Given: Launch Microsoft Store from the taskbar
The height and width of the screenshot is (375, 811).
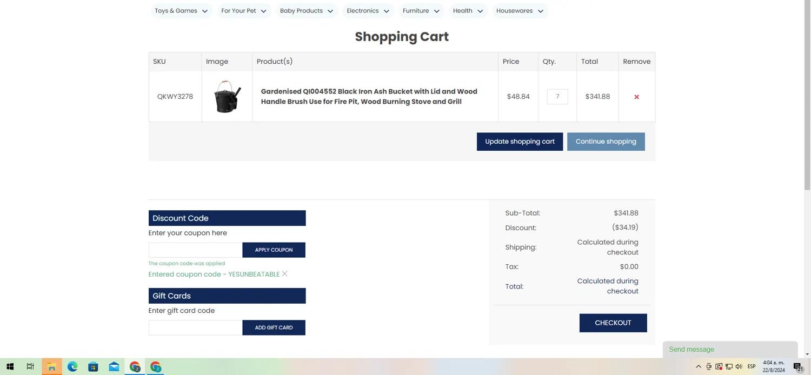Looking at the screenshot, I should [93, 367].
